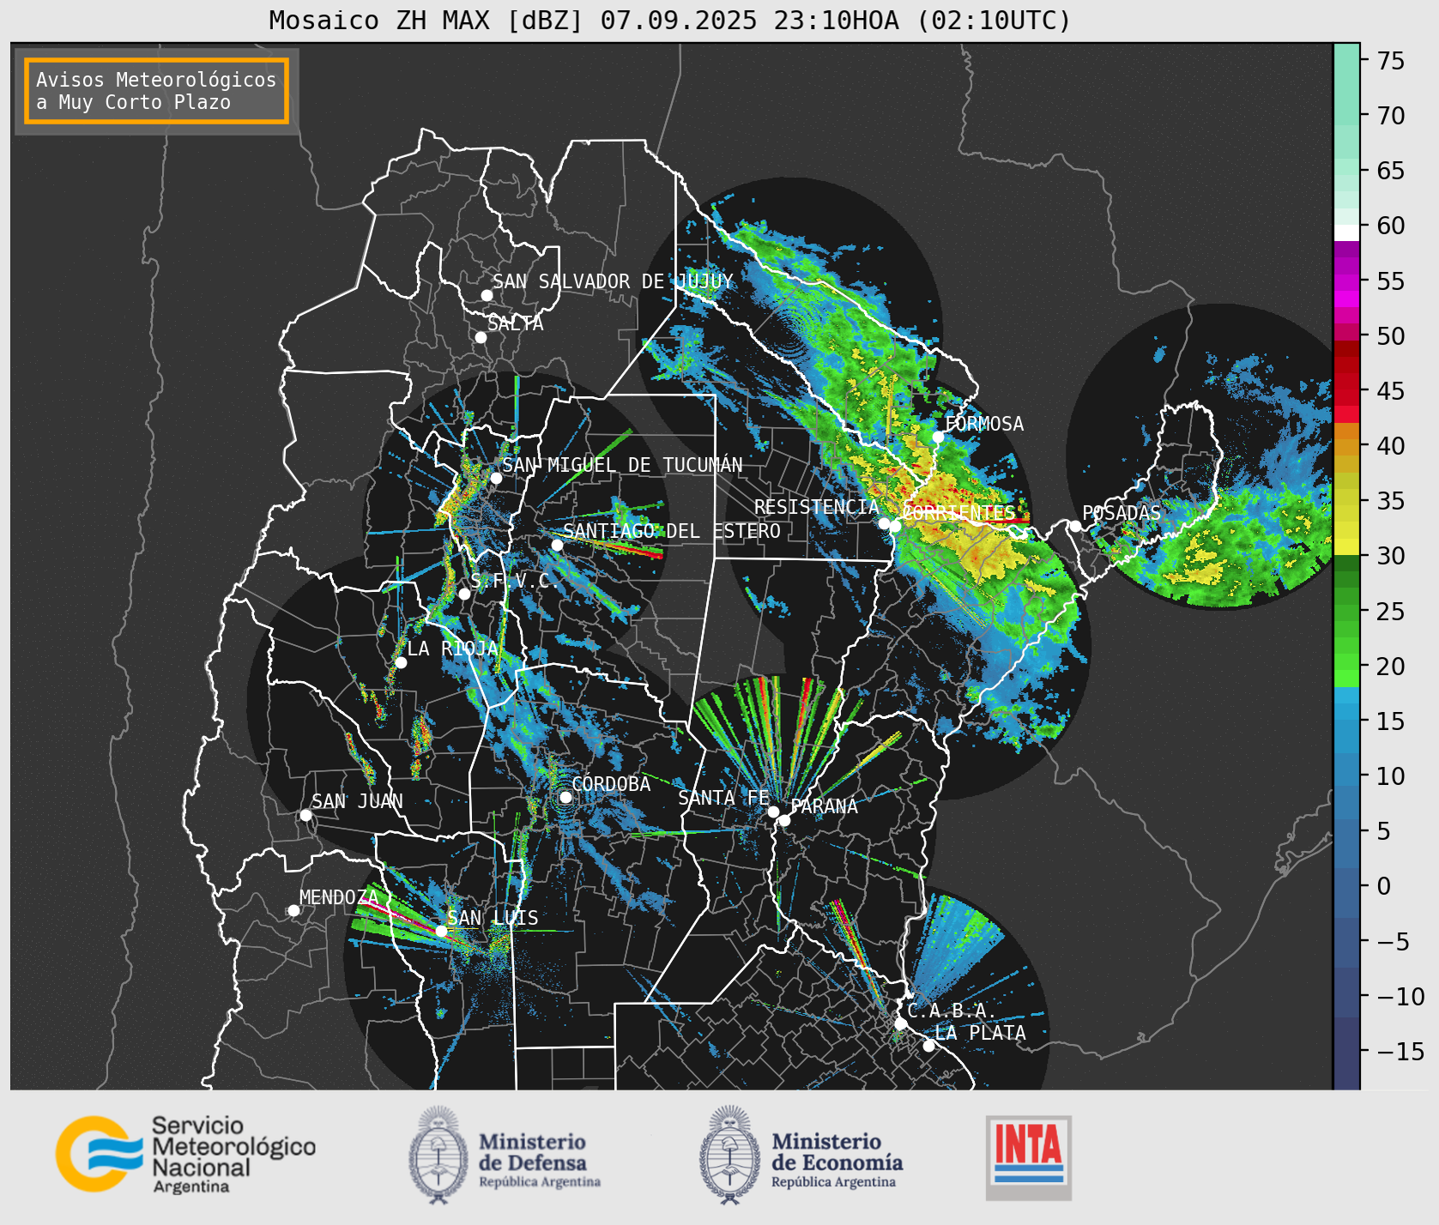Click the red 45 dBZ color band
Screen dimensions: 1439x1225
(x=1346, y=398)
